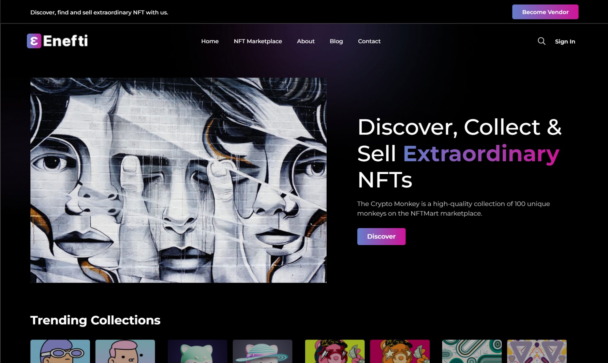The image size is (608, 363).
Task: Open the ape thumbnail with lime green background
Action: (334, 351)
